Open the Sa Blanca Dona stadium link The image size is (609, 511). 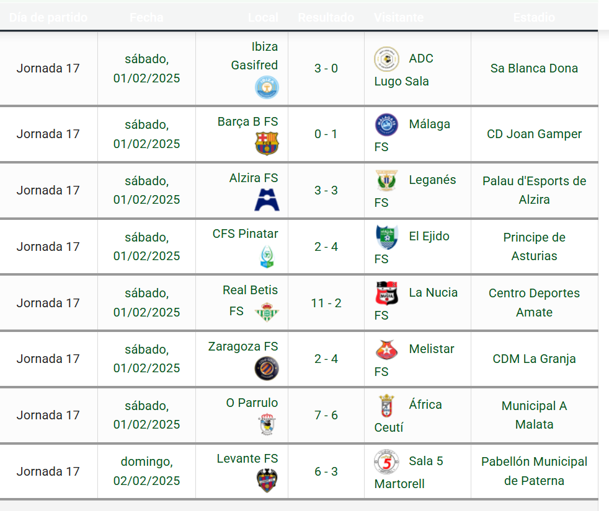coord(534,68)
